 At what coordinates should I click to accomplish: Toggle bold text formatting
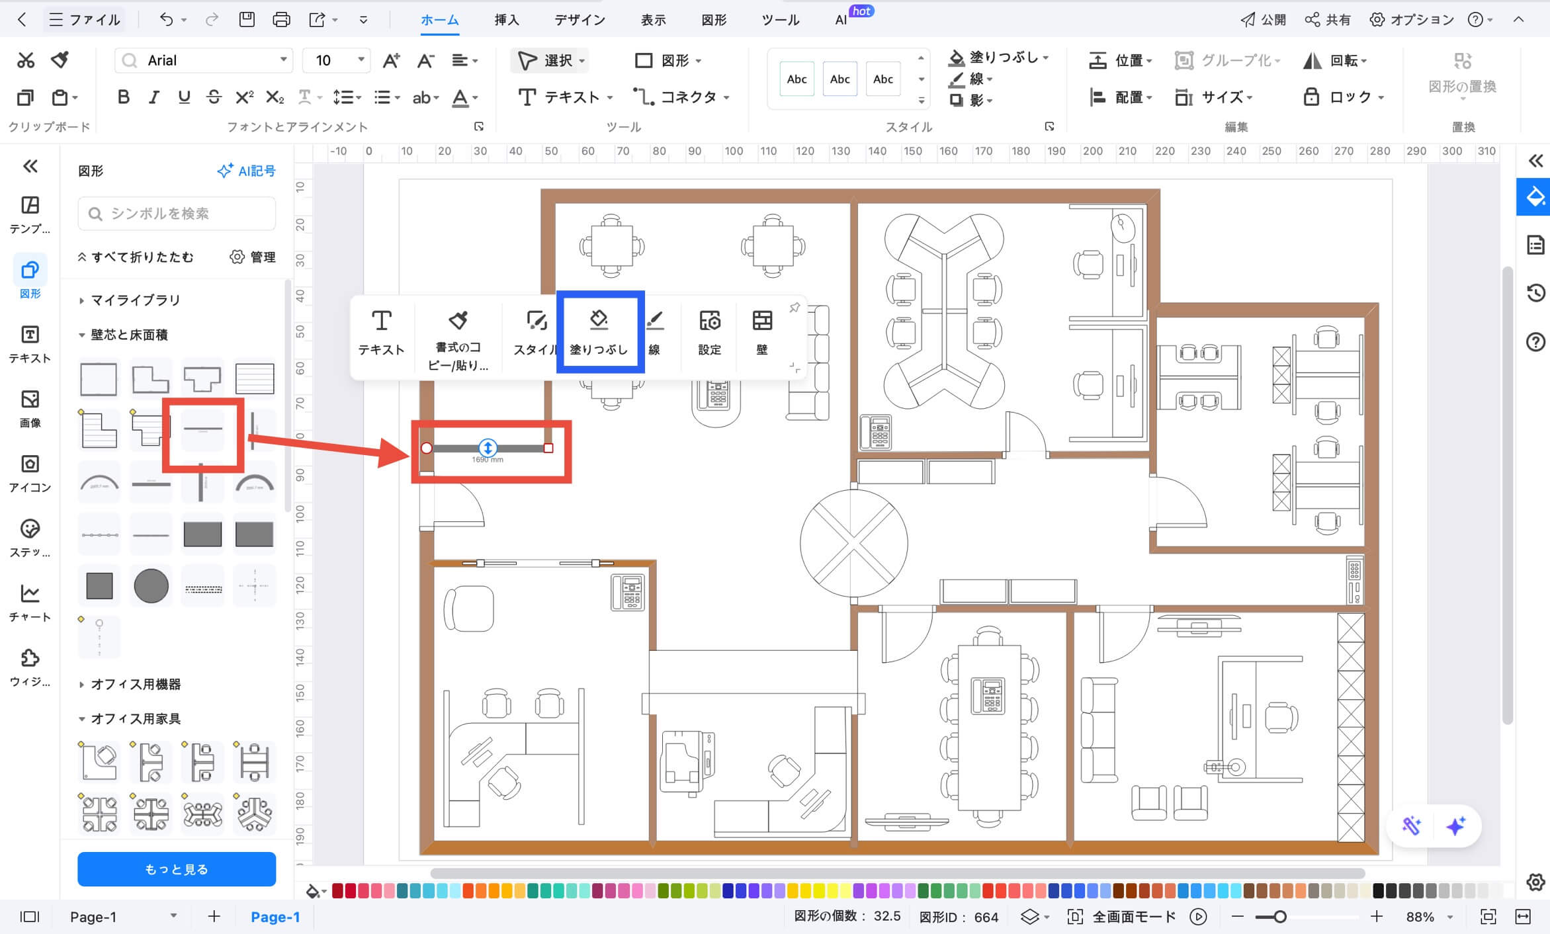[x=123, y=97]
